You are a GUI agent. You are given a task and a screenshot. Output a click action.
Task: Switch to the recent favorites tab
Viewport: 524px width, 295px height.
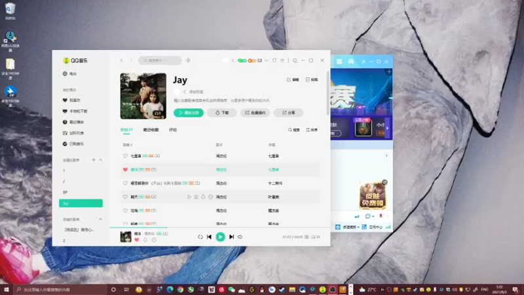[x=151, y=130]
